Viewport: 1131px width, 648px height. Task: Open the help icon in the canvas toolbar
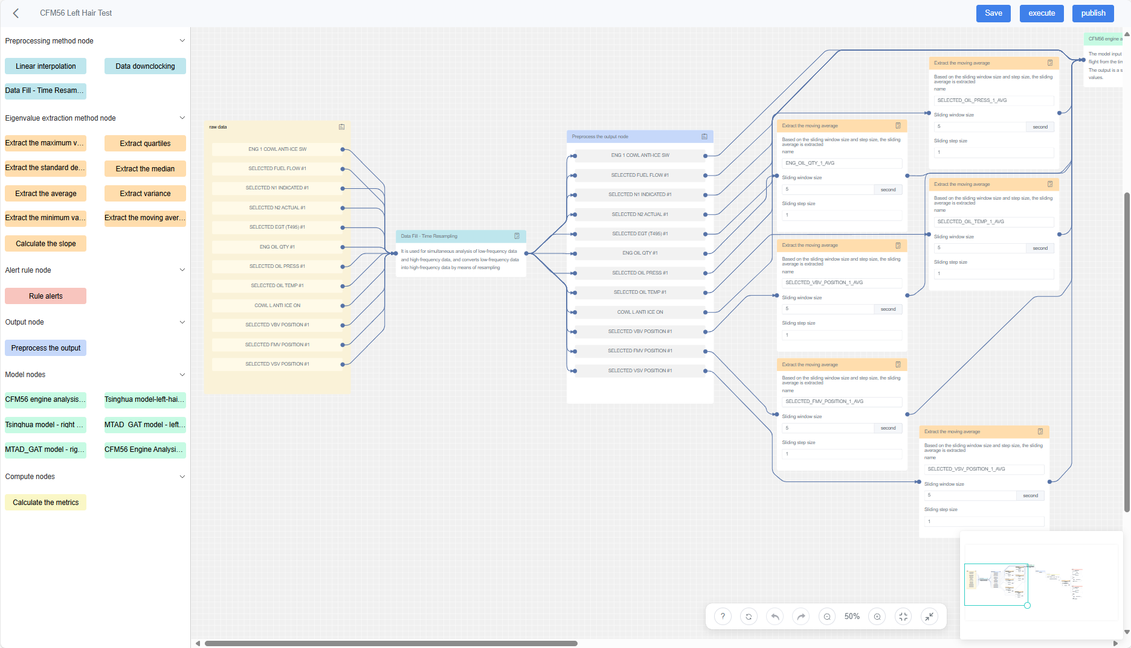(722, 616)
